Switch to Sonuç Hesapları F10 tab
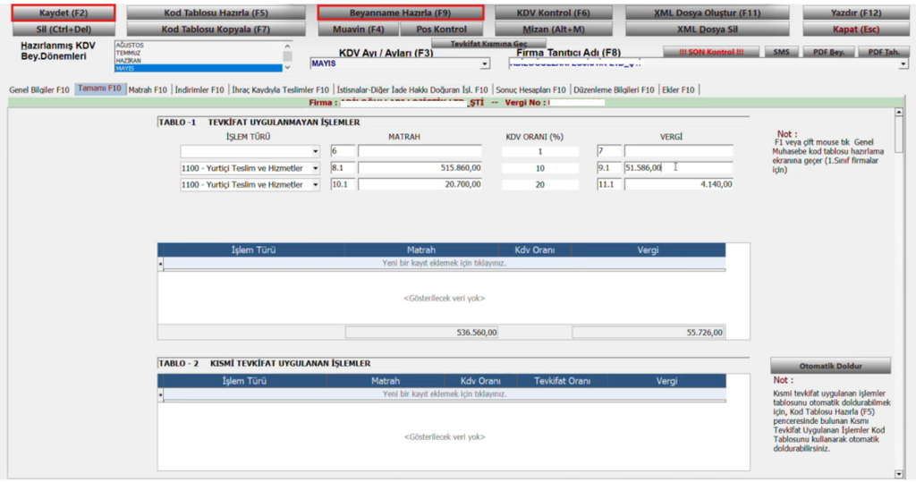This screenshot has height=482, width=916. coord(530,90)
